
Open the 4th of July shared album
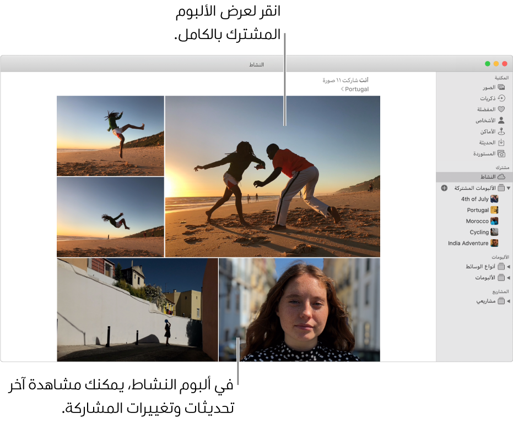(x=475, y=199)
